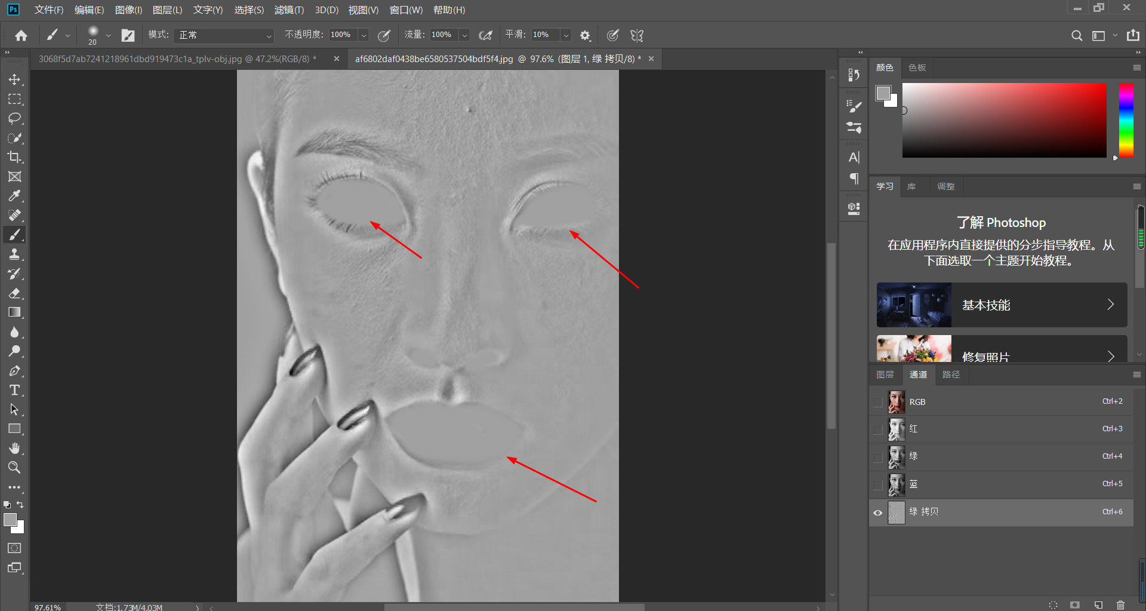Expand the opacity 不透明度 slider arrow
The height and width of the screenshot is (611, 1146).
363,35
